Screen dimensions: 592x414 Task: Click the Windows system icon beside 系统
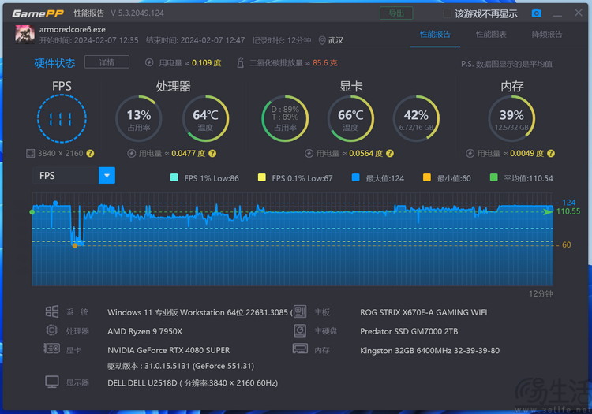52,311
